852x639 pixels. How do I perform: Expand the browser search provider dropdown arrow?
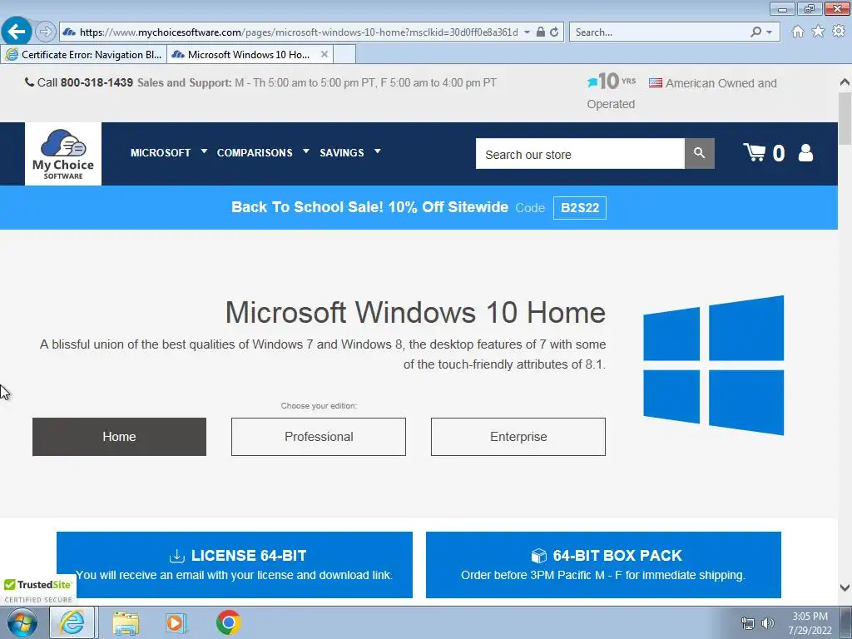(x=769, y=32)
